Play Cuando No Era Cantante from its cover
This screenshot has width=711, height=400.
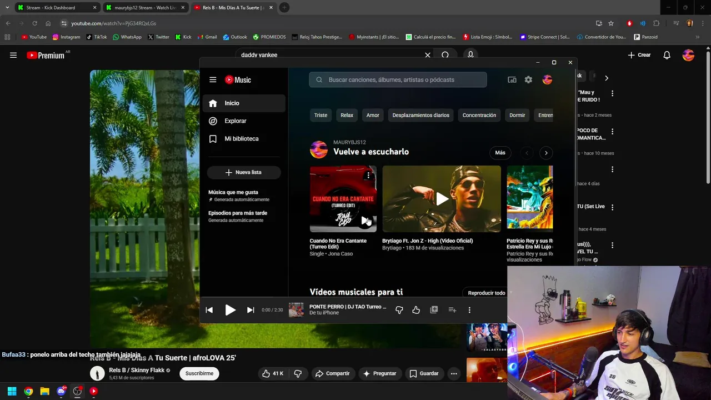[365, 221]
